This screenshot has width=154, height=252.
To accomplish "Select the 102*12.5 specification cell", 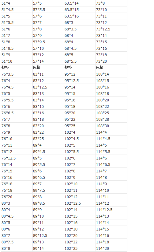I will (x=80, y=203).
